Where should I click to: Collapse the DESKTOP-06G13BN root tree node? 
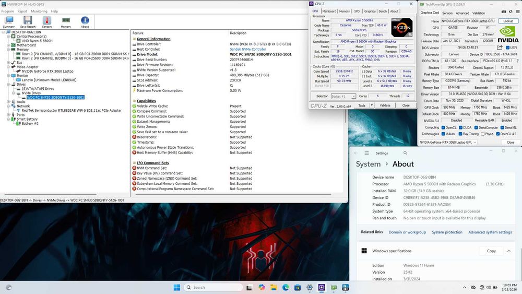click(x=3, y=32)
